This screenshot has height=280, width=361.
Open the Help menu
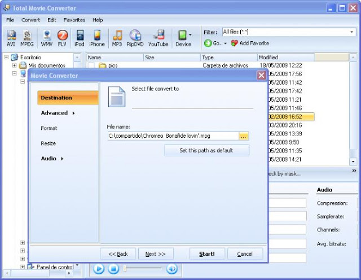coord(98,20)
